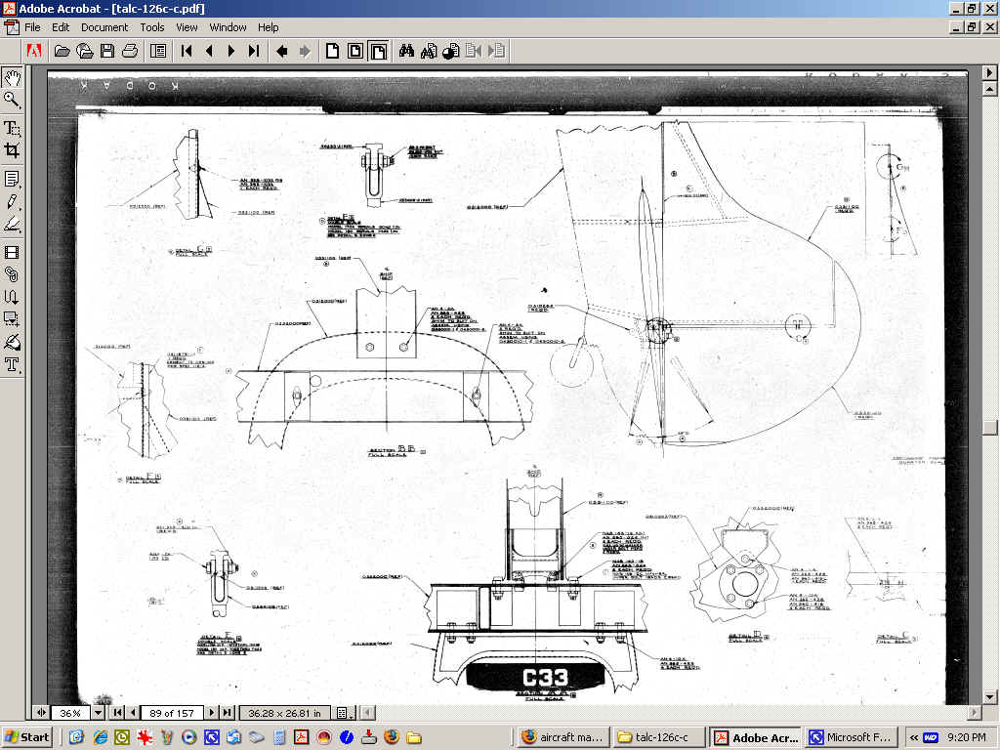The image size is (1000, 750).
Task: Activate the Crop tool
Action: point(13,150)
